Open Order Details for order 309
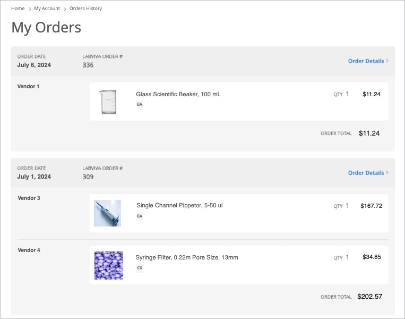 [x=366, y=173]
